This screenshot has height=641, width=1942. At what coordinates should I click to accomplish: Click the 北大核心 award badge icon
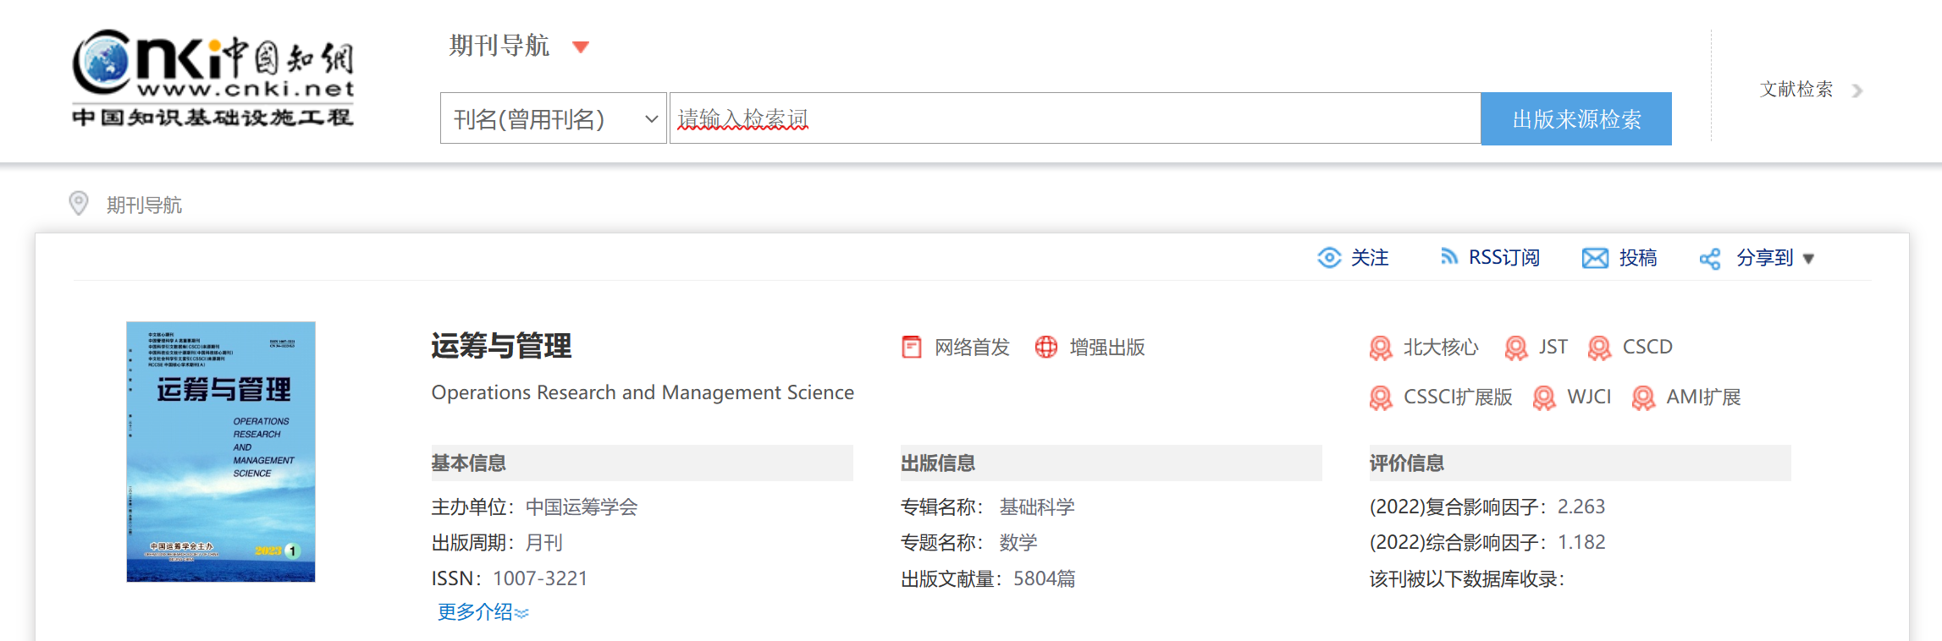click(1381, 348)
